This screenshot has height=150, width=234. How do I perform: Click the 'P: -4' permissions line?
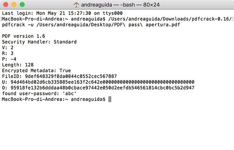coord(9,59)
